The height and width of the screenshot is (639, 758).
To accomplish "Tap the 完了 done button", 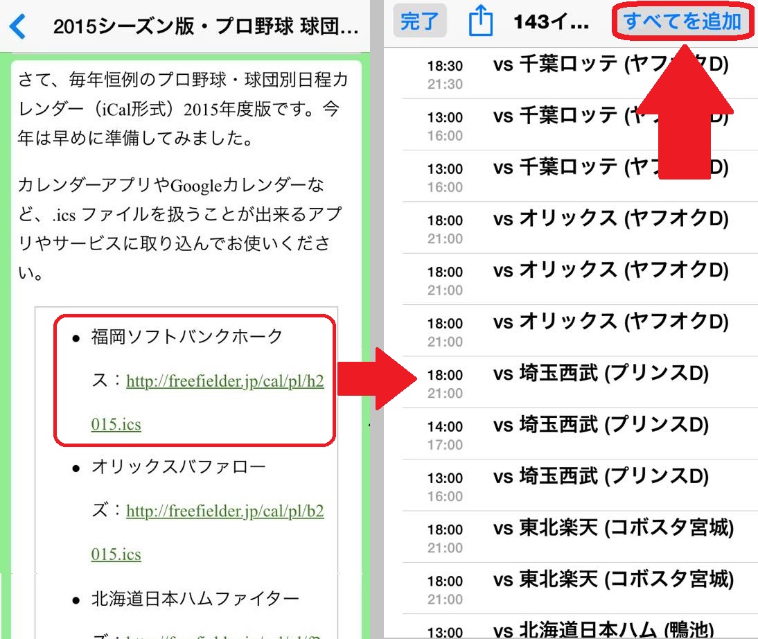I will 419,21.
